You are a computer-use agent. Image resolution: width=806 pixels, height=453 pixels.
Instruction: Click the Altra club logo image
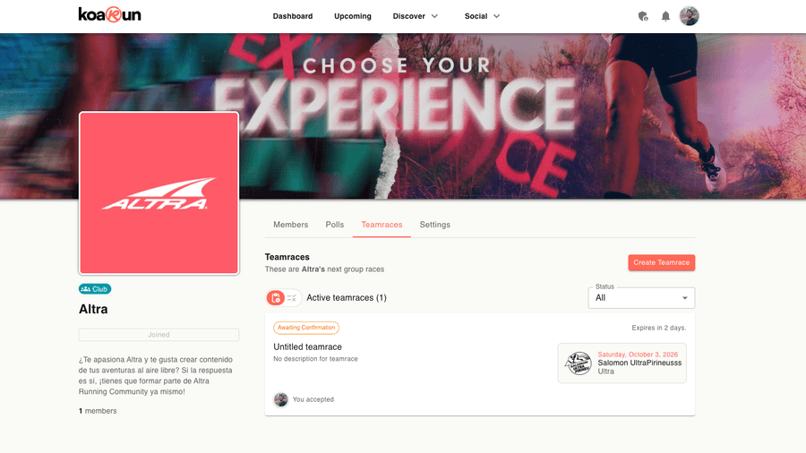click(159, 193)
